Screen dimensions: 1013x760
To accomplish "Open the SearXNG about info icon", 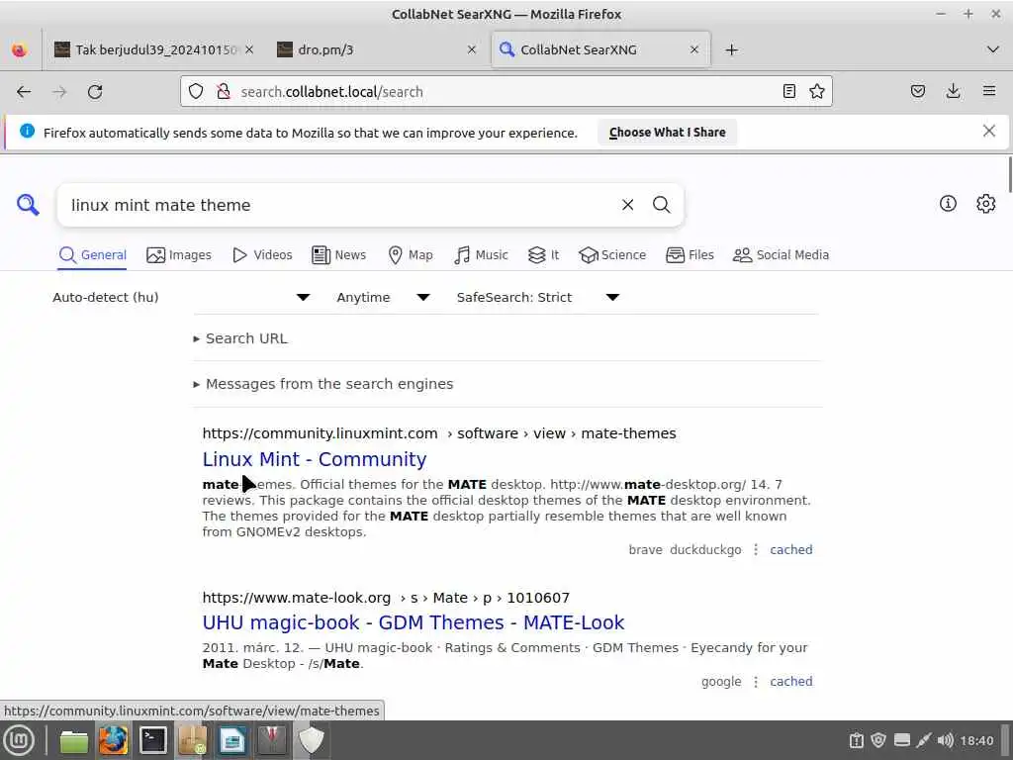I will click(x=948, y=204).
